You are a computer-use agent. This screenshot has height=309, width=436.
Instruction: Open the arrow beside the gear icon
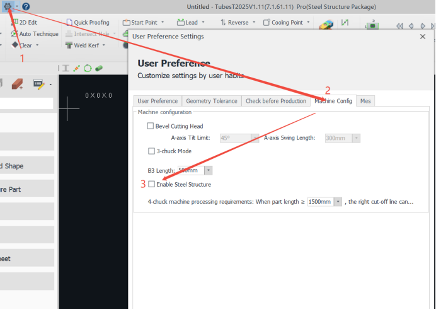point(17,6)
